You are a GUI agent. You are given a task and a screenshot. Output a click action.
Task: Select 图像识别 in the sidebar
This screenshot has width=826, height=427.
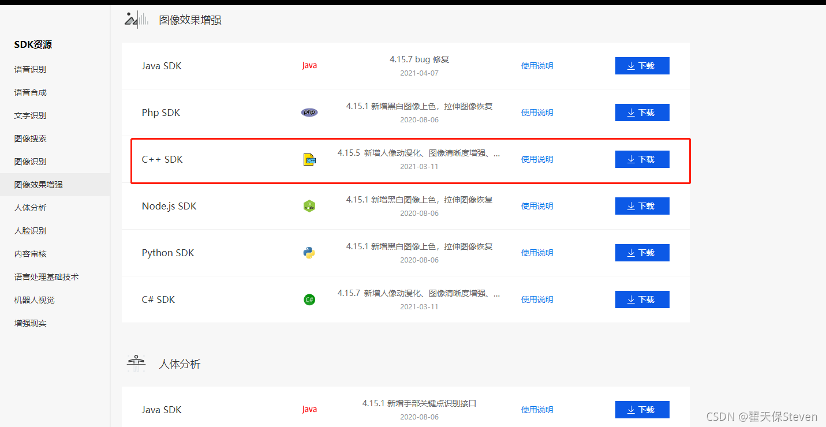click(x=30, y=162)
